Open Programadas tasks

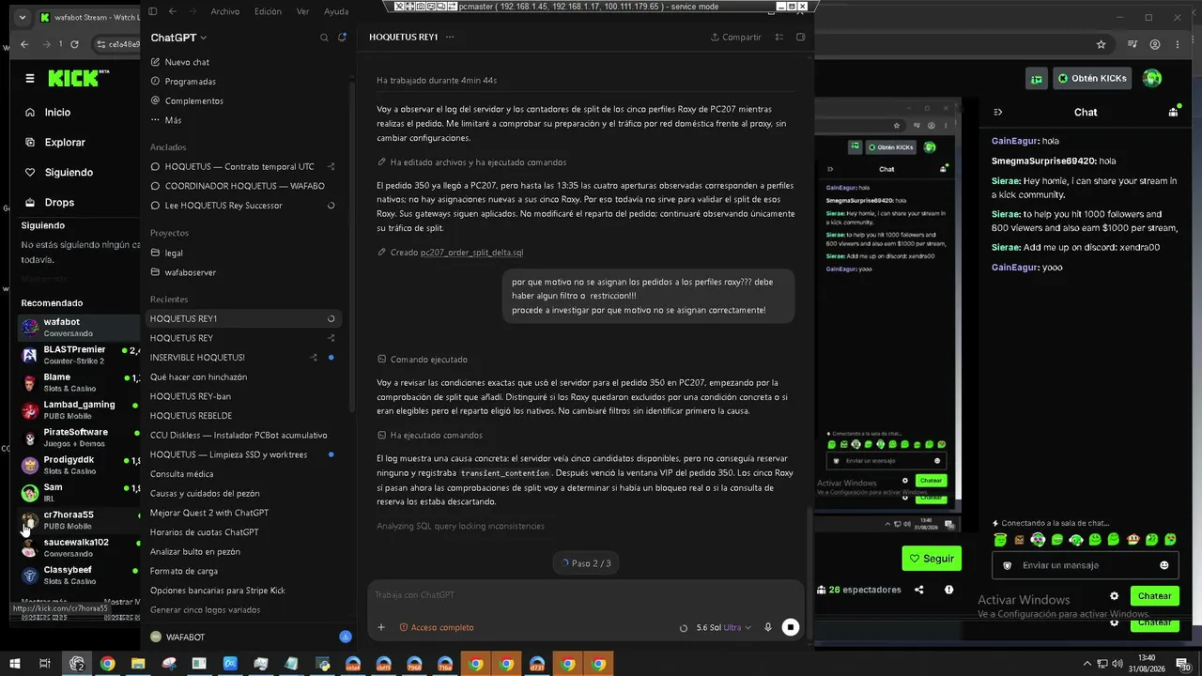coord(183,82)
